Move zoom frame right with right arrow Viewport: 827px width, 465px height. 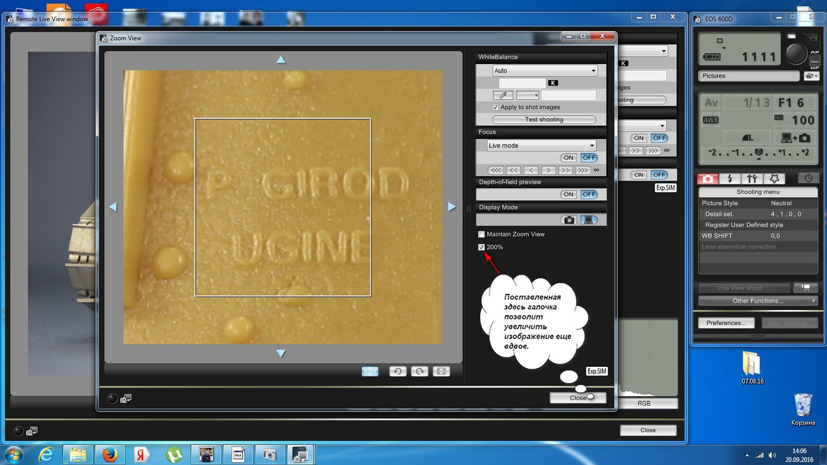pyautogui.click(x=452, y=207)
